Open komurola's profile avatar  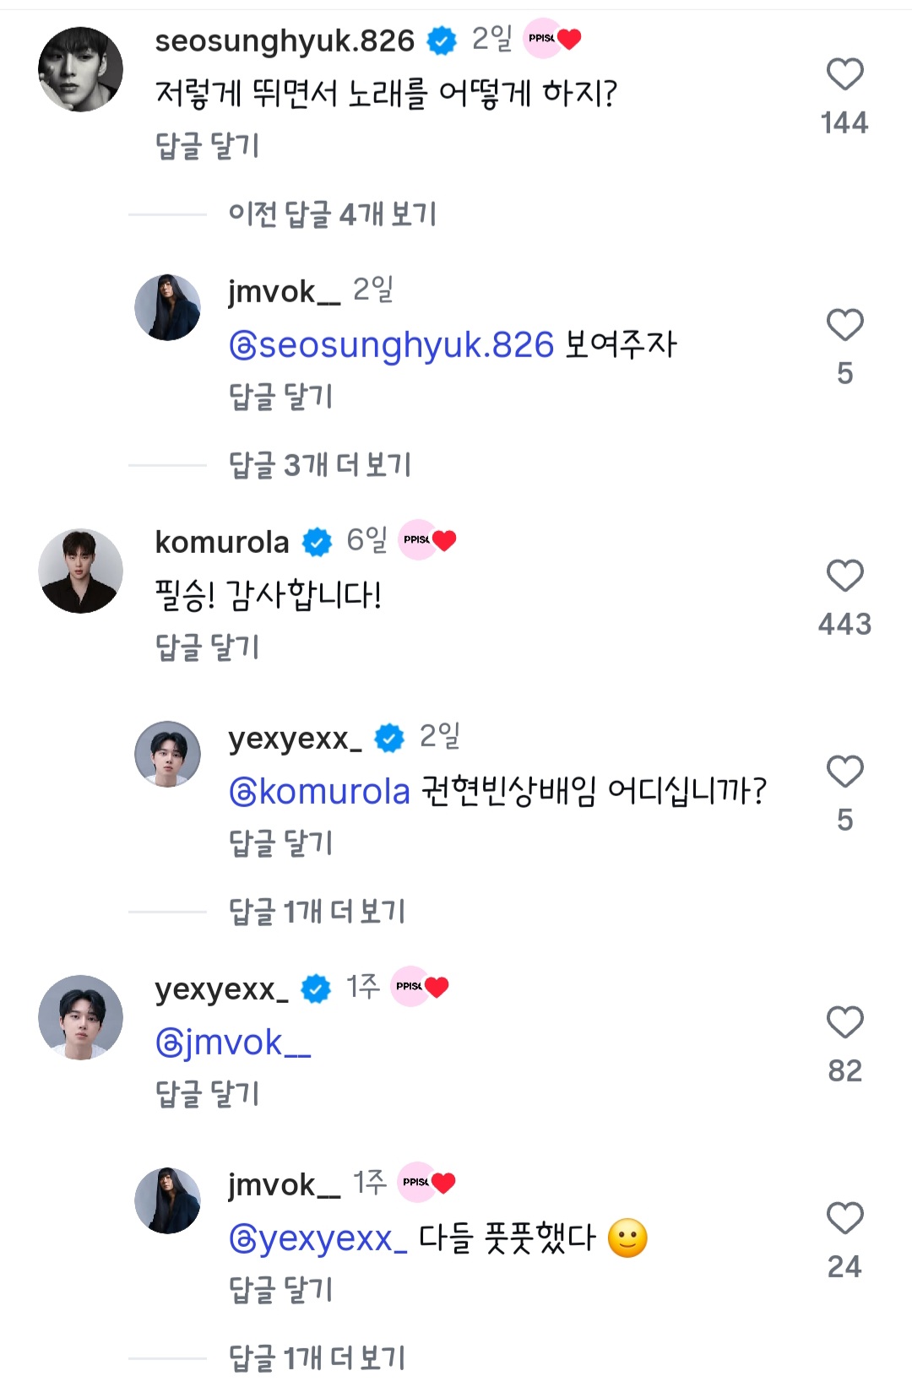pyautogui.click(x=81, y=572)
